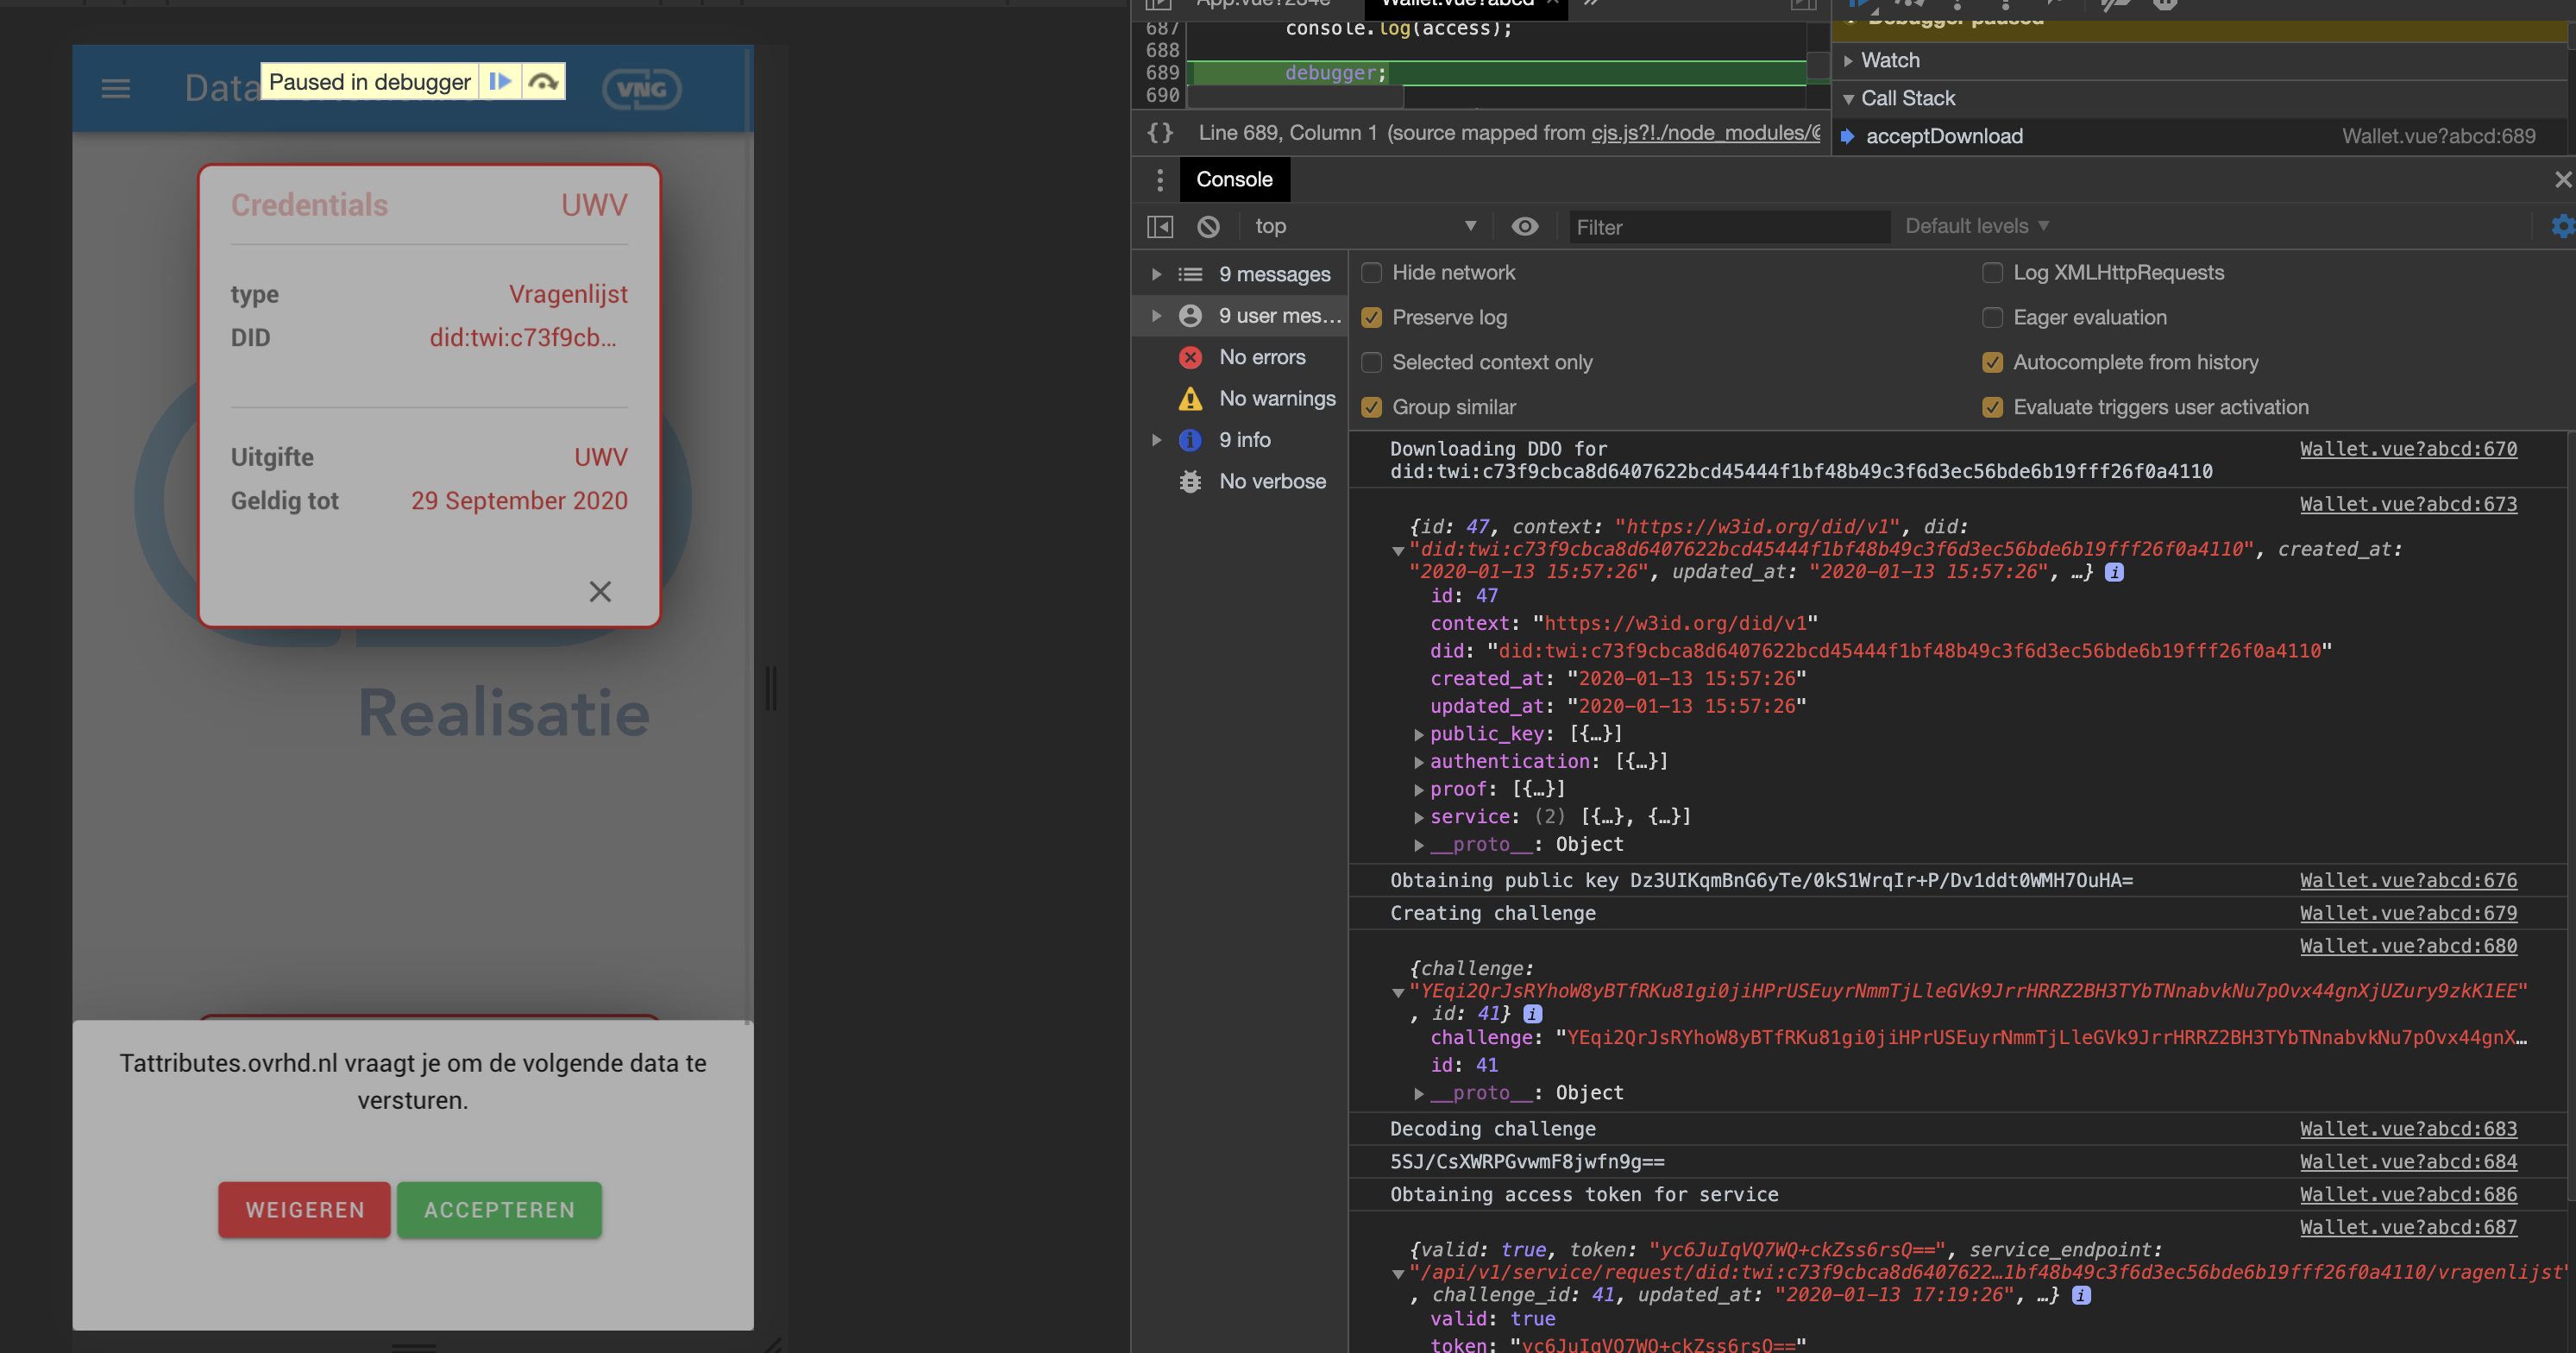
Task: Pretty print source with braces icon
Action: [1160, 133]
